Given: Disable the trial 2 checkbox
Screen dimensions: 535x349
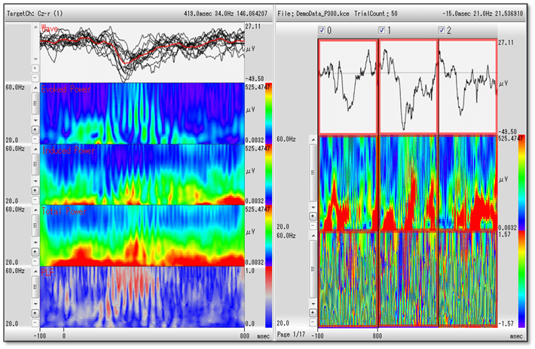Looking at the screenshot, I should pyautogui.click(x=442, y=31).
